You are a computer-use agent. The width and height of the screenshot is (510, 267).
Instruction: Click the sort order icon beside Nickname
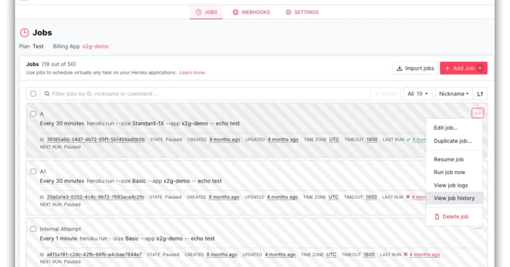[x=480, y=94]
